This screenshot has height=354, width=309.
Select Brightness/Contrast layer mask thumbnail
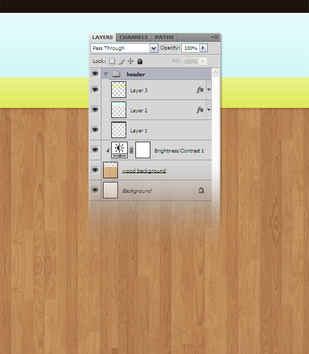coord(143,150)
